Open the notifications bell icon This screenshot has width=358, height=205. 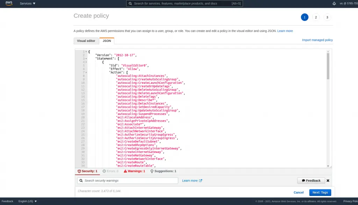334,3
